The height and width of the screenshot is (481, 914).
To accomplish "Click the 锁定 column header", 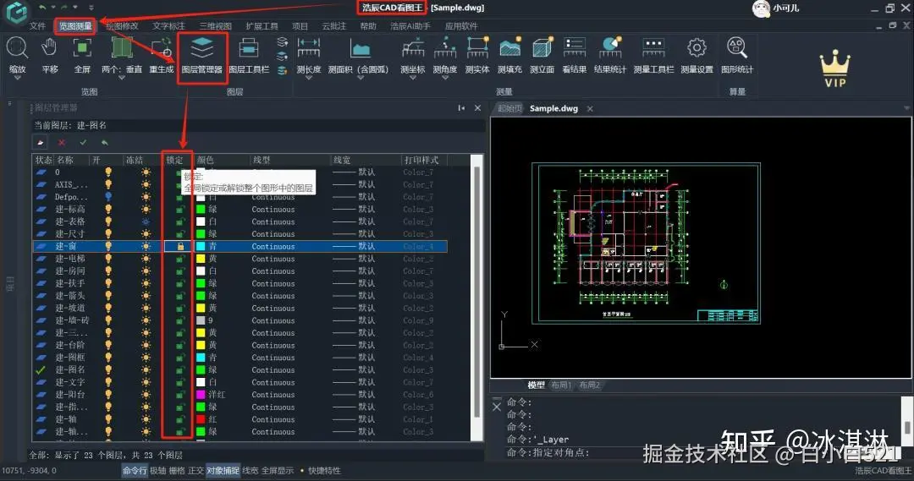I will pyautogui.click(x=175, y=160).
